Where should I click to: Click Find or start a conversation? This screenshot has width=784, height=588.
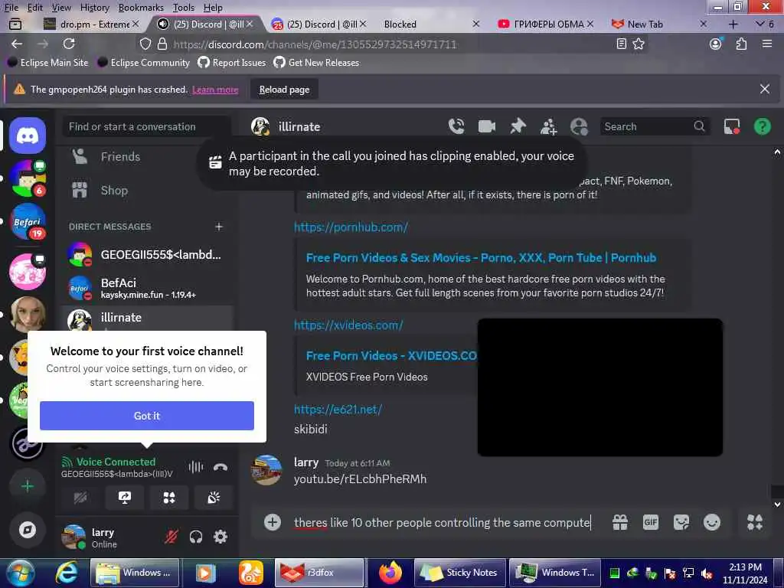point(146,126)
